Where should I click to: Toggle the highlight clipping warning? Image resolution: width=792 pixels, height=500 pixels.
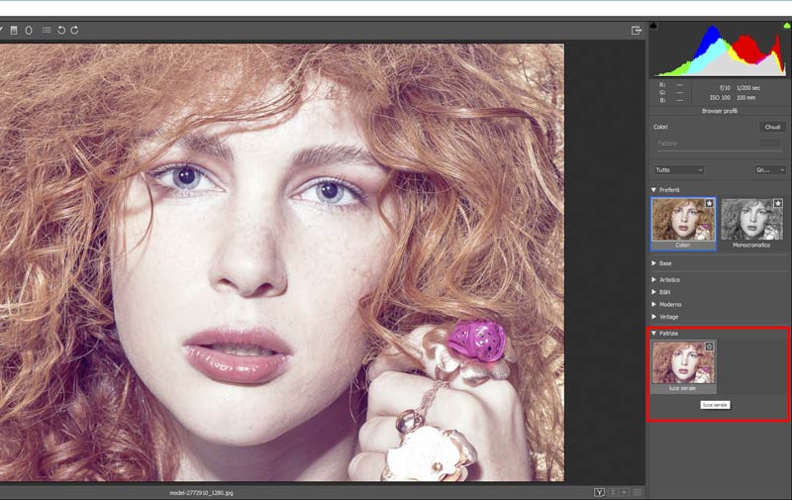pyautogui.click(x=787, y=26)
